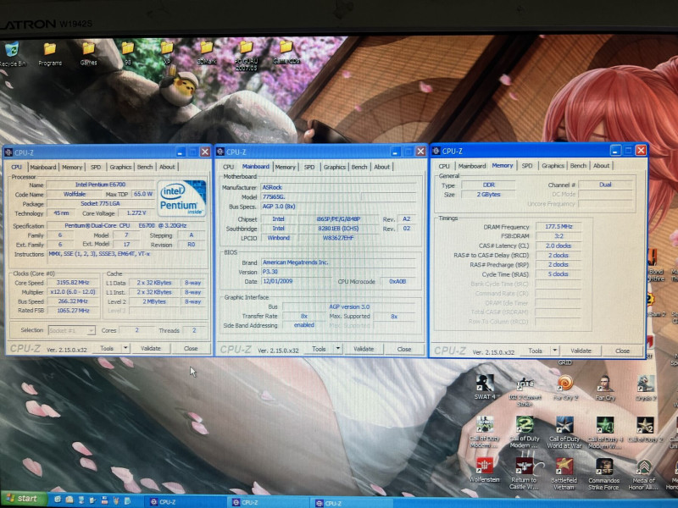
Task: Switch to Mainboard tab in left CPU-Z window
Action: (43, 167)
